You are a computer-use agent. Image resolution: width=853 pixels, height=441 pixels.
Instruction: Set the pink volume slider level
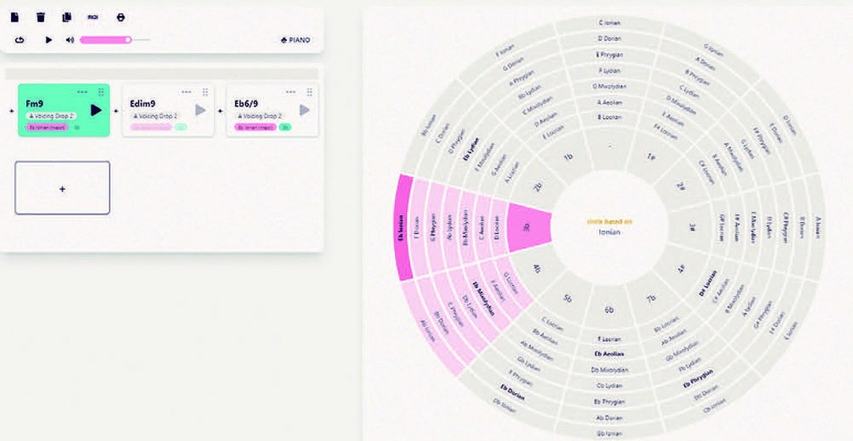(115, 40)
